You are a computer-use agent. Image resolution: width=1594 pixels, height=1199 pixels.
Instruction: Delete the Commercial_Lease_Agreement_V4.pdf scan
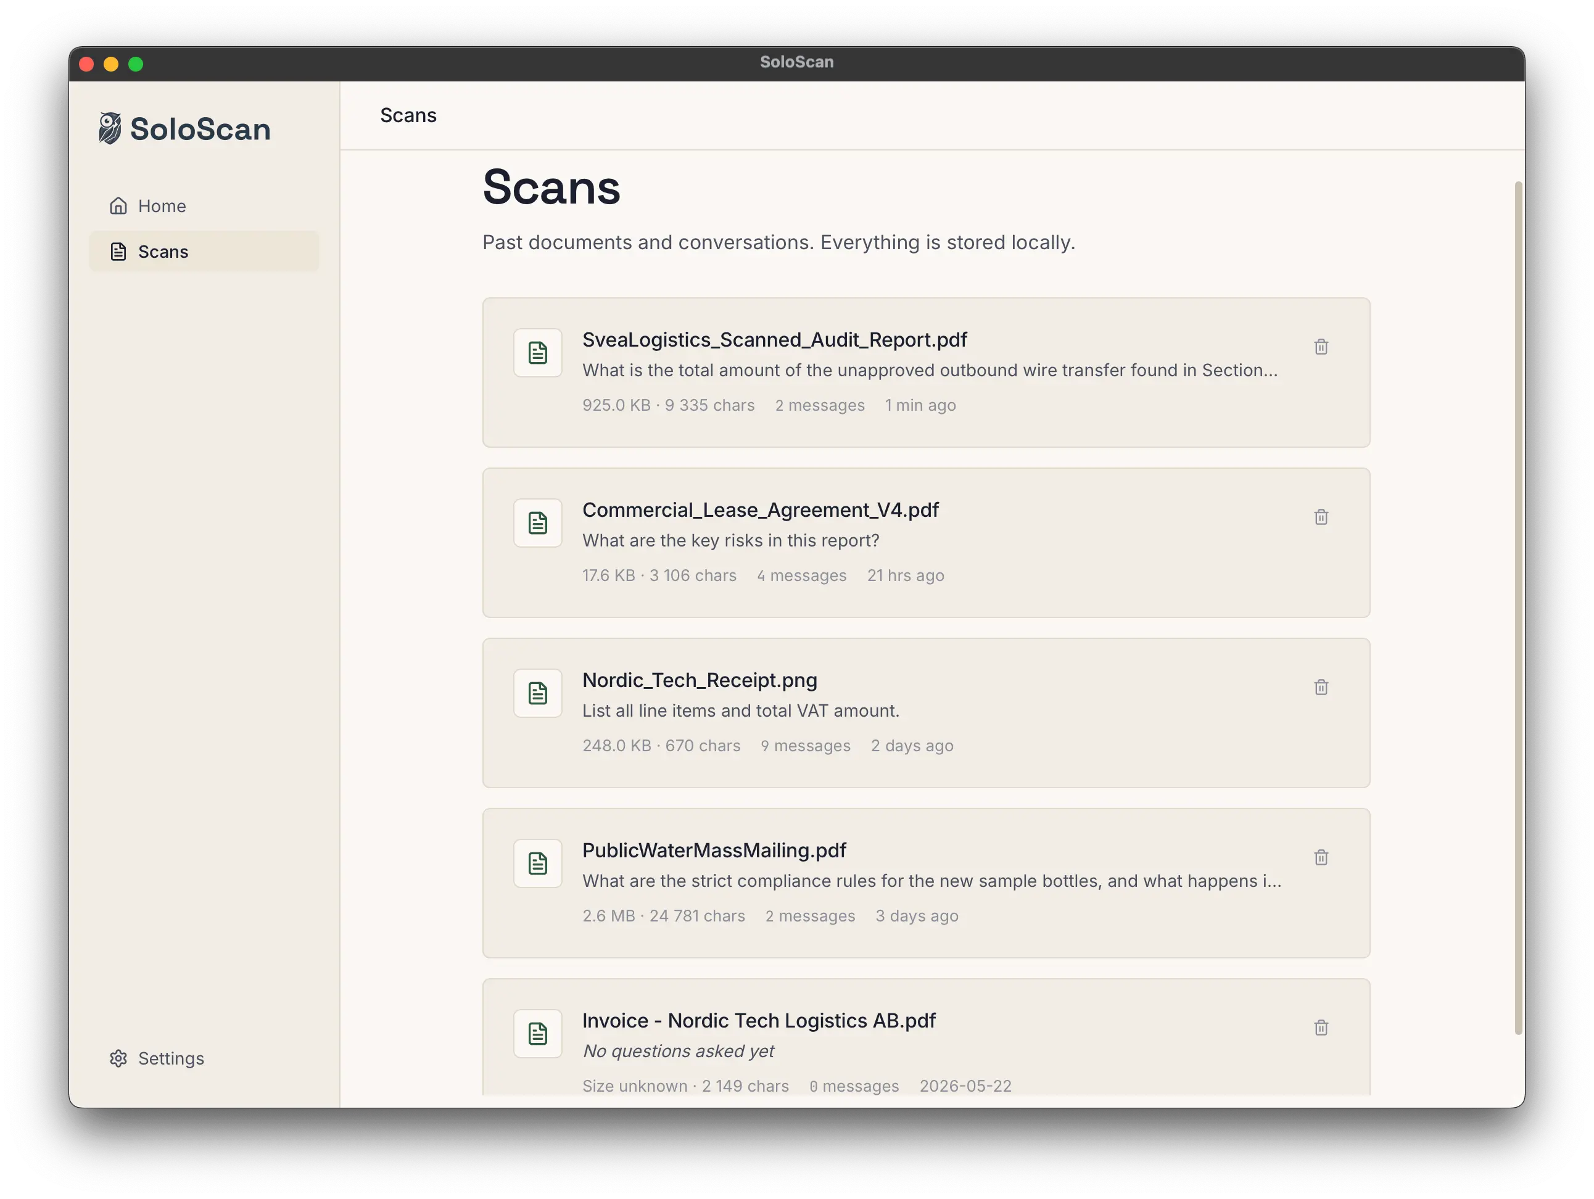click(1320, 517)
